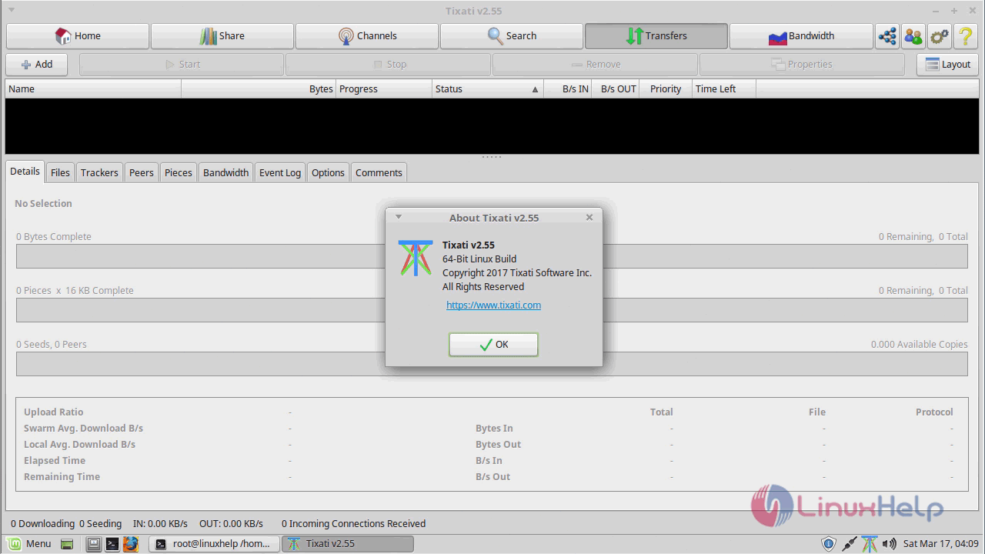Close the About Tixati dialog
The width and height of the screenshot is (985, 554).
[x=589, y=218]
